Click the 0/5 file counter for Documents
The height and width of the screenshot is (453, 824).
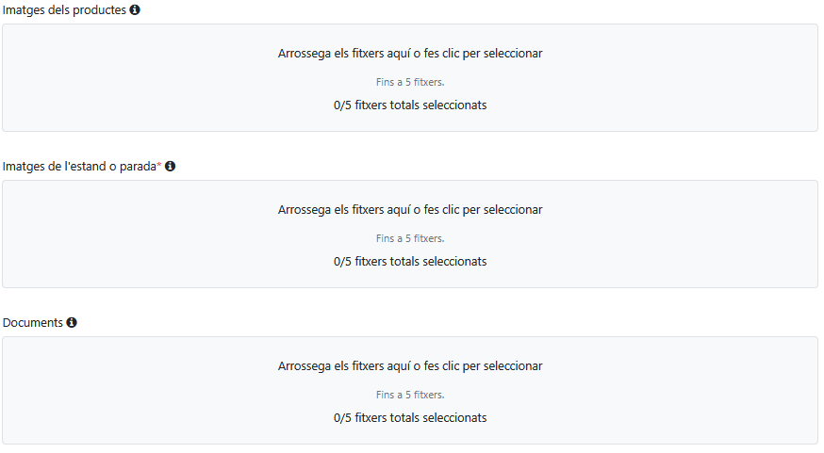(x=410, y=417)
